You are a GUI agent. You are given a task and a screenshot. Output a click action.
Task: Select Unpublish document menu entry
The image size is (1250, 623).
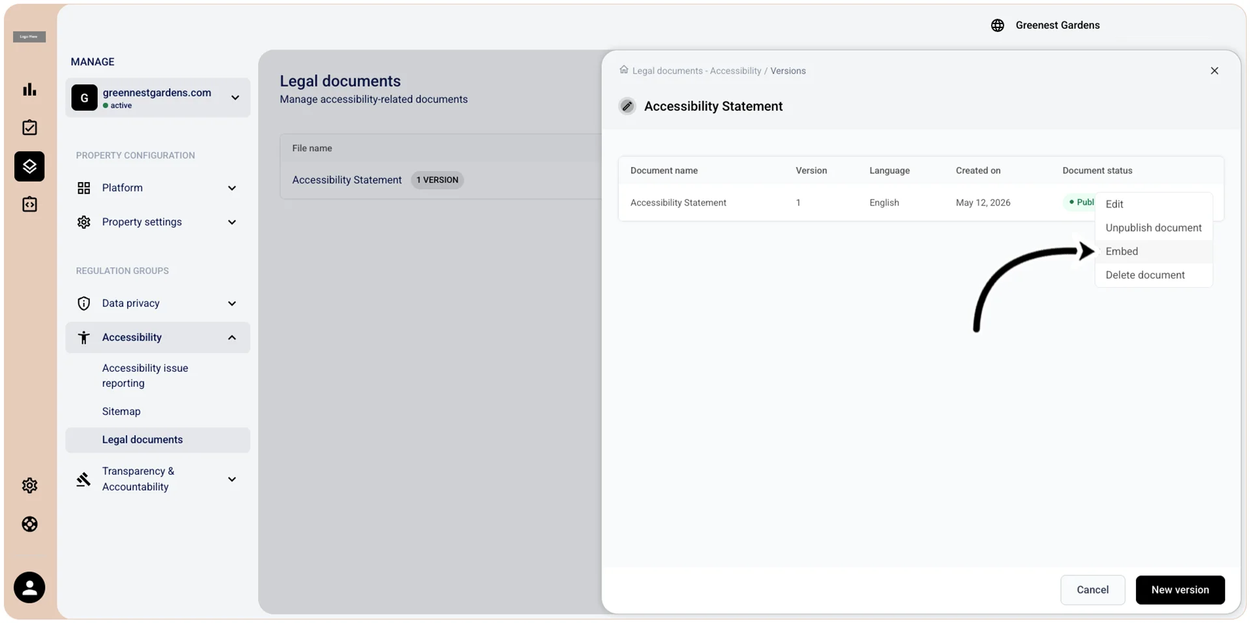[x=1153, y=228]
